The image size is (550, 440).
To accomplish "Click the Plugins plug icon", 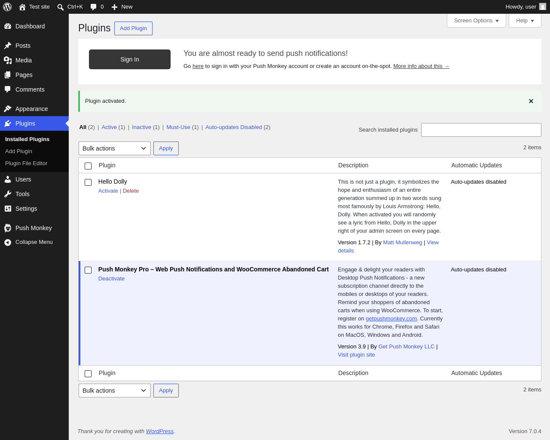I will (x=8, y=123).
